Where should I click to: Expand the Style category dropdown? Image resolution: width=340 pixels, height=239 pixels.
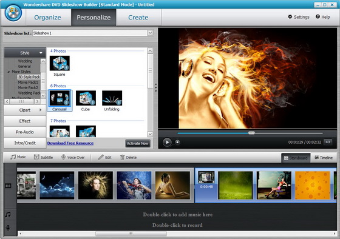click(x=41, y=53)
